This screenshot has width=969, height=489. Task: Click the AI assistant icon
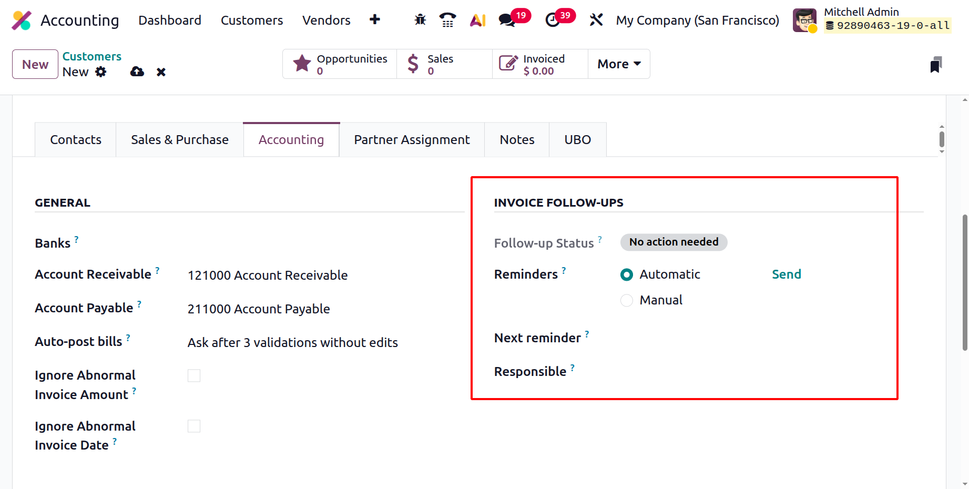(x=477, y=20)
